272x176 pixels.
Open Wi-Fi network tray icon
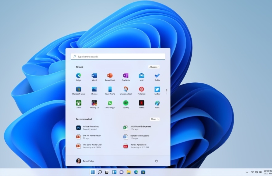252,172
